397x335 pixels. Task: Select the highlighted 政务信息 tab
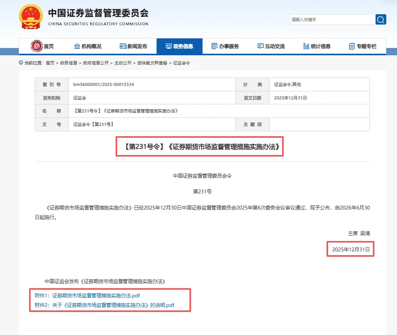180,46
